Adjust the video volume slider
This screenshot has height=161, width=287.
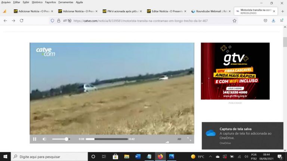[x=61, y=139]
